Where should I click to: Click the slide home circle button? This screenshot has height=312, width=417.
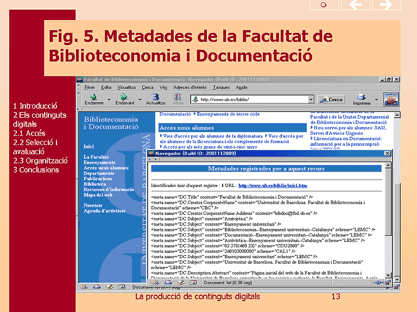pos(323,5)
